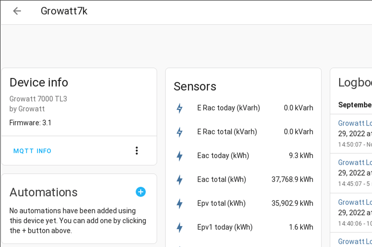Open the Epv total (kWh) sensor
The image size is (372, 247).
(x=243, y=203)
